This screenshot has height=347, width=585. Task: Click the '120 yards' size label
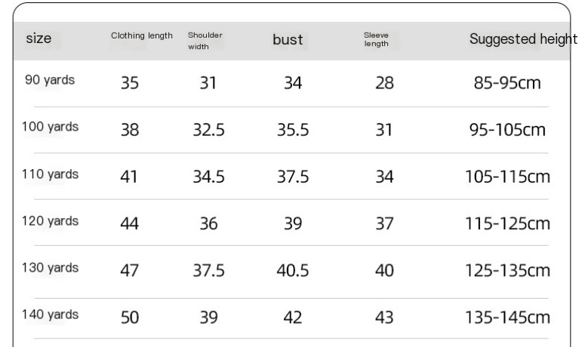coord(50,222)
